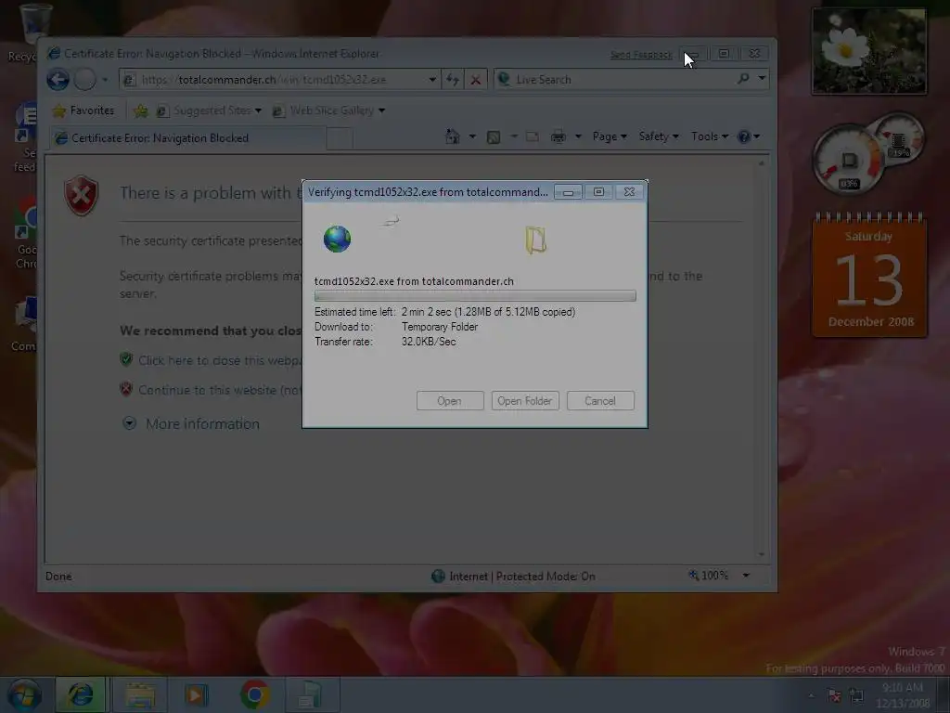Image resolution: width=950 pixels, height=713 pixels.
Task: Click the Action Center flag tray icon
Action: (834, 695)
